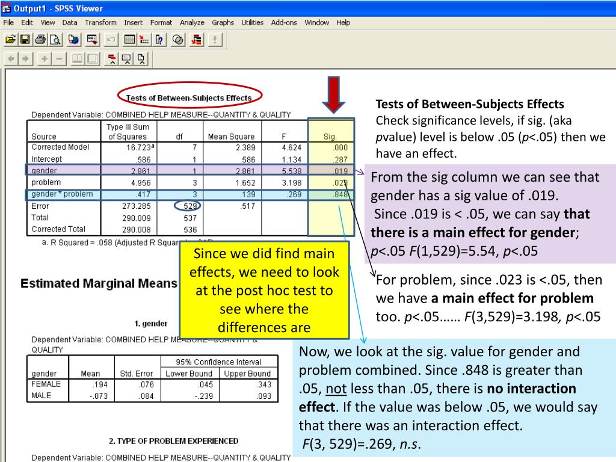This screenshot has height=462, width=616.
Task: Click the Export output toolbar icon
Action: (x=73, y=40)
